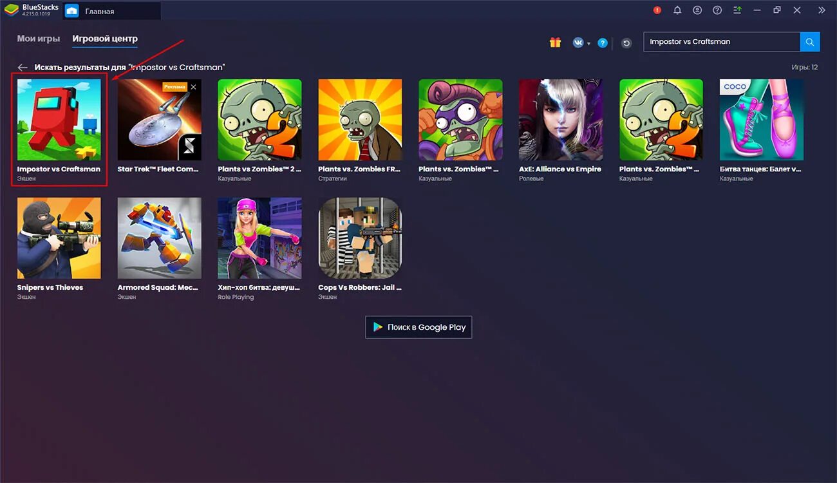Open the Coco ballet dance battle icon

point(762,120)
